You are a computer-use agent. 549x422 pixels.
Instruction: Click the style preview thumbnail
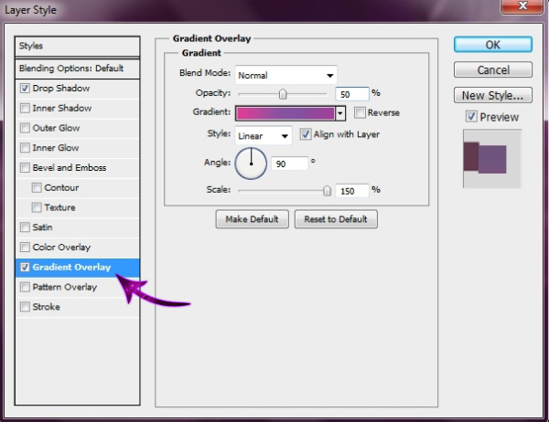[491, 158]
